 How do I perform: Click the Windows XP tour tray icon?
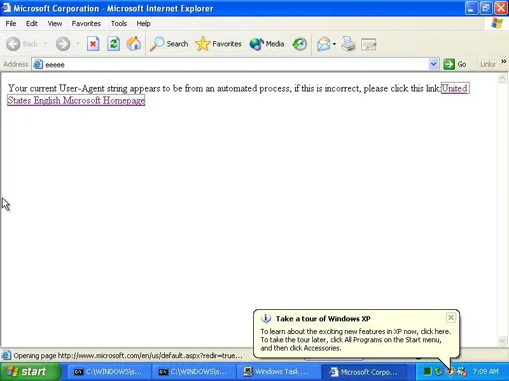[450, 371]
